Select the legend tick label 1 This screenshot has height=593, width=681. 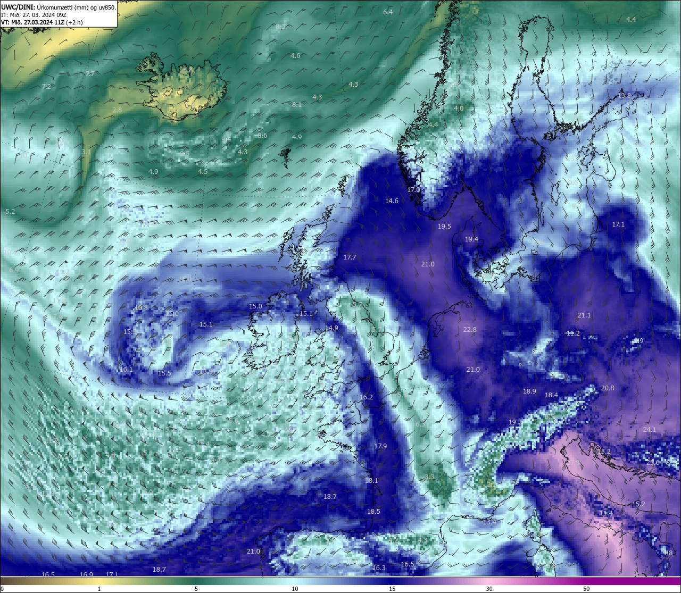[x=99, y=589]
